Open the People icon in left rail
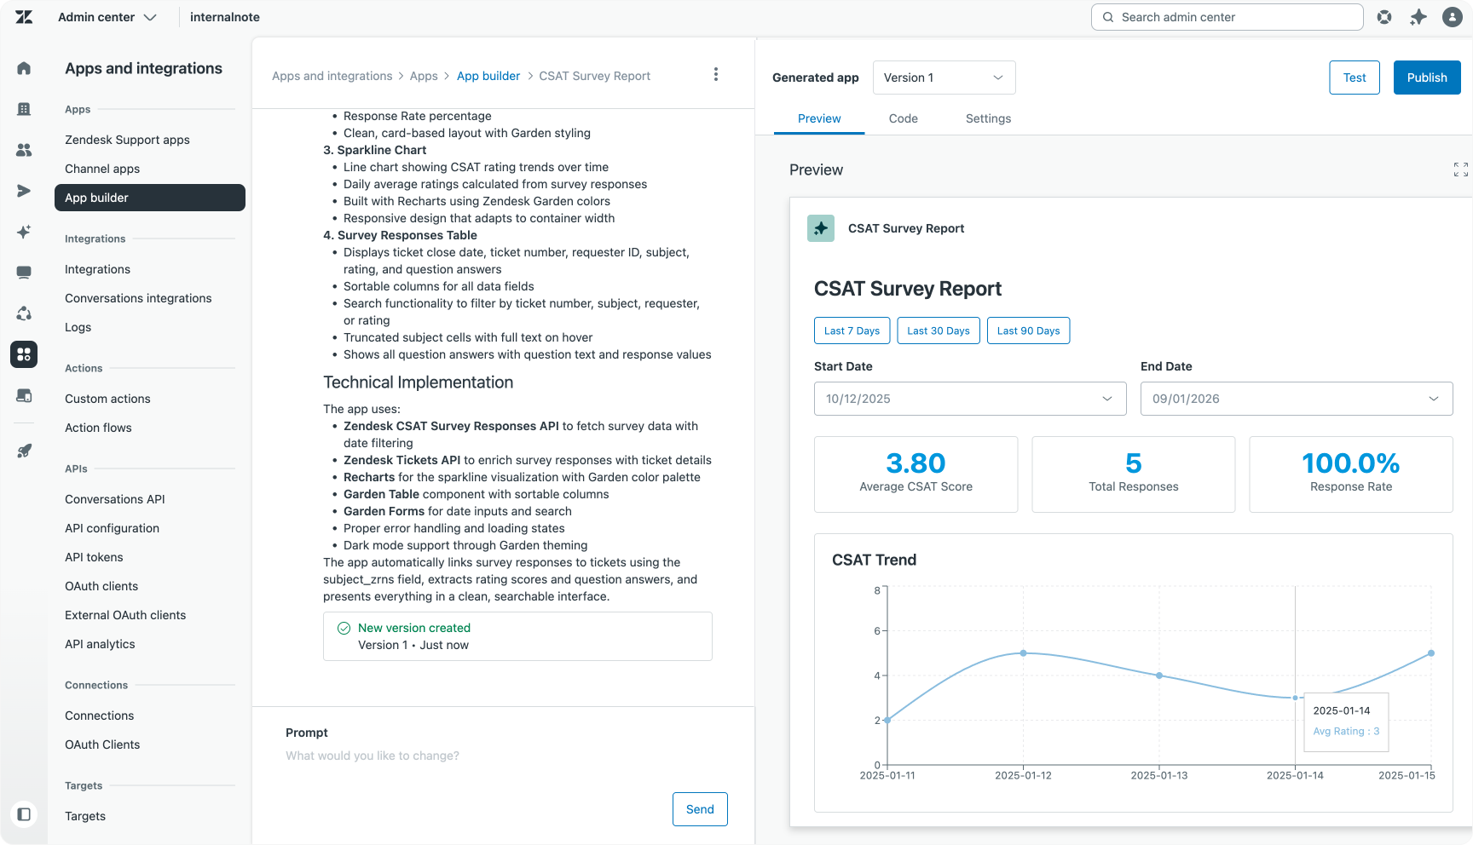 pyautogui.click(x=24, y=150)
